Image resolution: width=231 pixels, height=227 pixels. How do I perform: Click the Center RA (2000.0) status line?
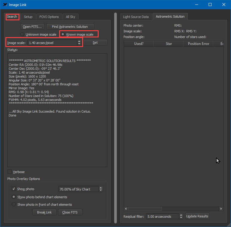36,65
